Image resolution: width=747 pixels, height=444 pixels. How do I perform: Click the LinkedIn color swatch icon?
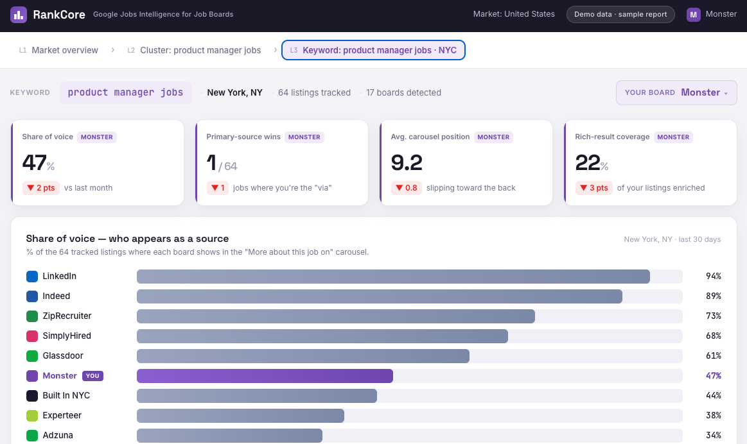point(32,277)
